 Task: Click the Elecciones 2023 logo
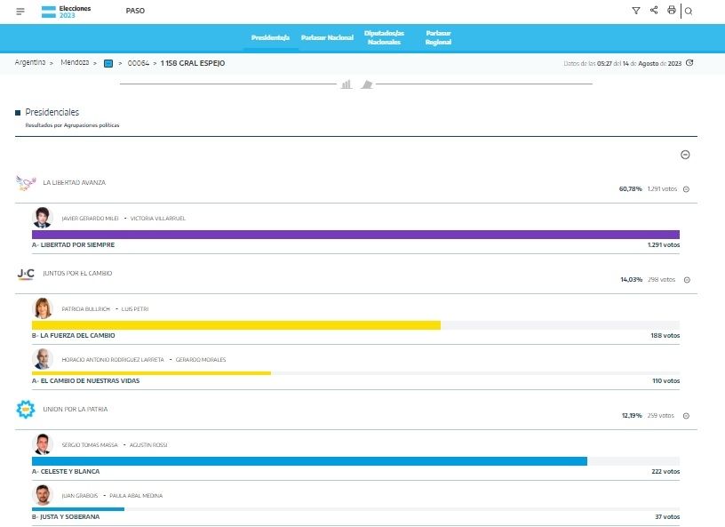tap(67, 12)
